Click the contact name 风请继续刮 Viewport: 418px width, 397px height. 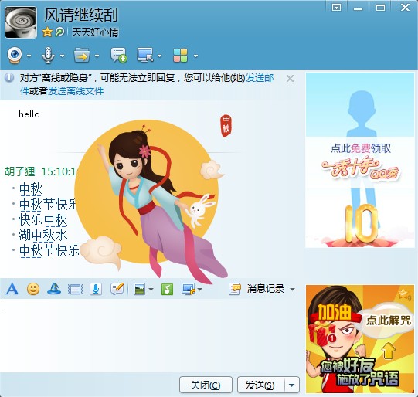coord(81,15)
